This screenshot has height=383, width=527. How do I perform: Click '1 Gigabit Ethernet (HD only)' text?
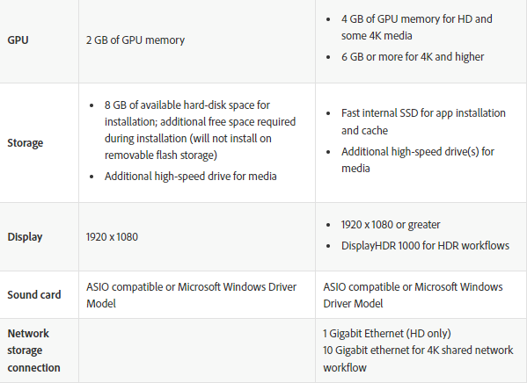[x=387, y=334]
